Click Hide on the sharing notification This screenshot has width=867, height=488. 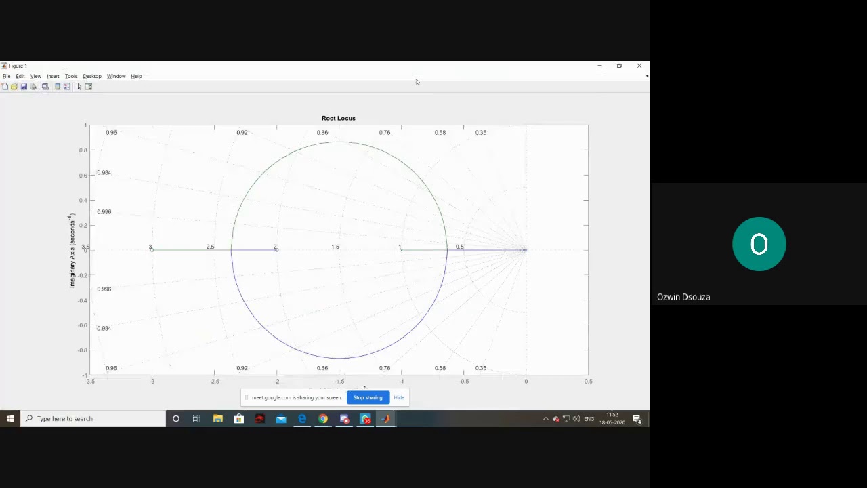click(x=399, y=398)
